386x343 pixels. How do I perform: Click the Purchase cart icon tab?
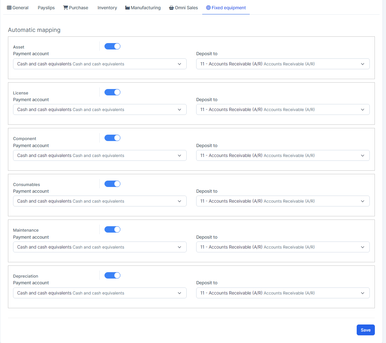(x=66, y=8)
